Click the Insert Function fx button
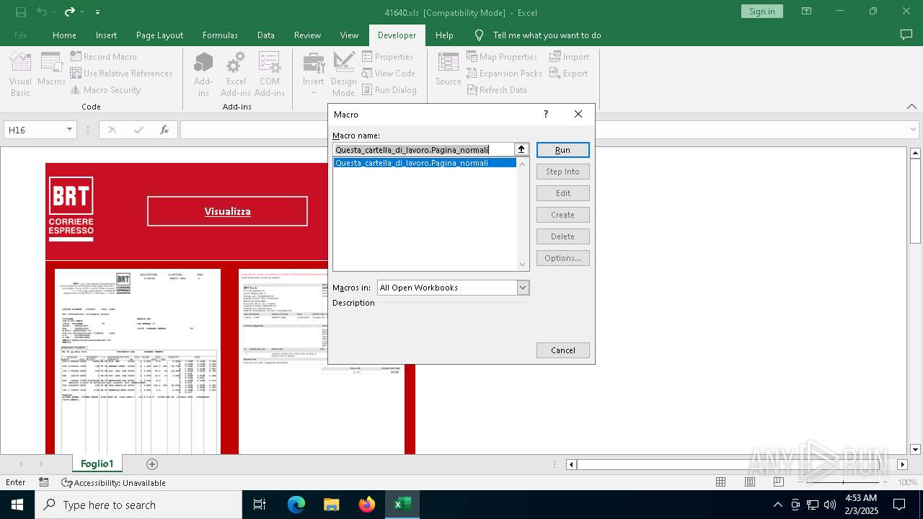Image resolution: width=923 pixels, height=519 pixels. 164,130
